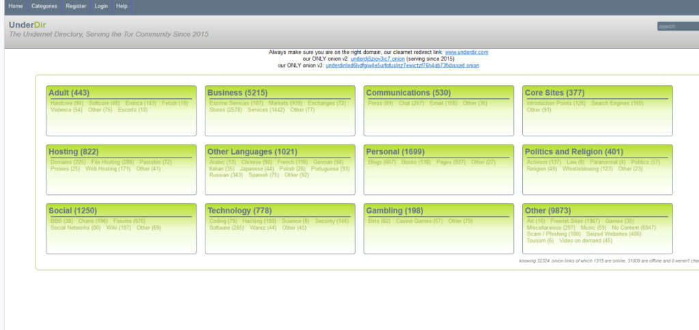Open the Home menu item
This screenshot has width=699, height=330.
click(x=16, y=6)
